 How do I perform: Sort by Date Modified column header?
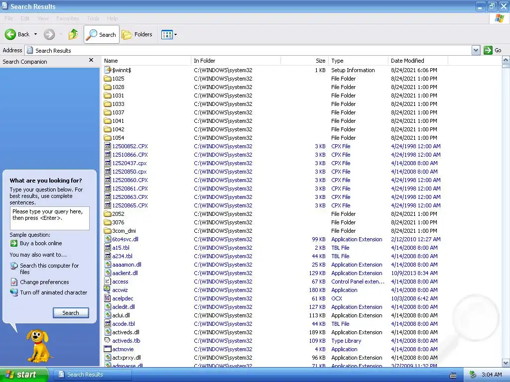point(418,61)
